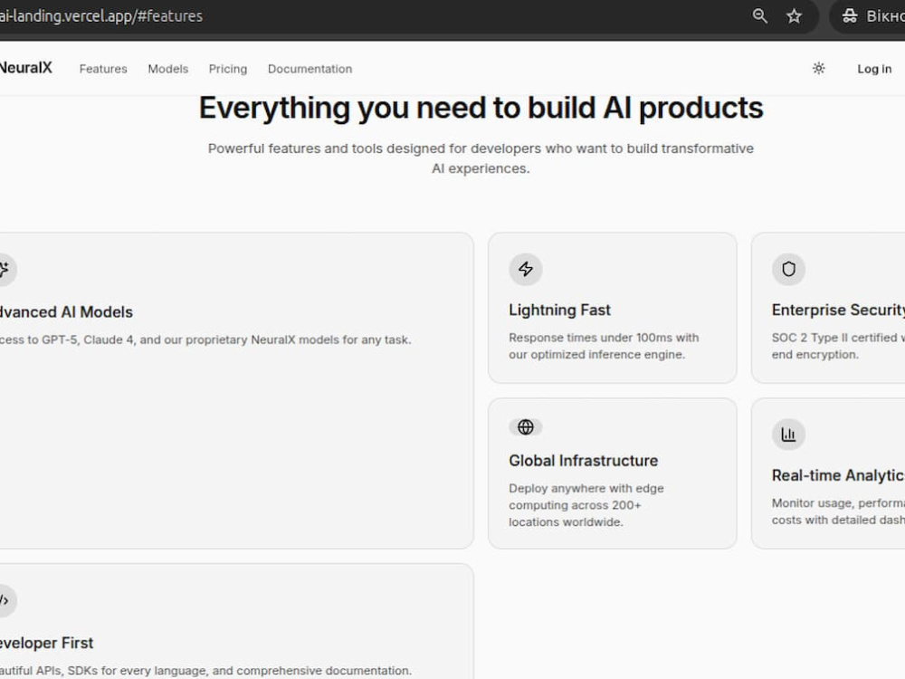Click the shield icon for Enterprise Security
The height and width of the screenshot is (679, 905).
pos(788,269)
